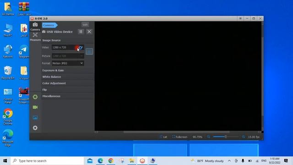
Task: Click the List button in status bar
Action: pos(163,137)
